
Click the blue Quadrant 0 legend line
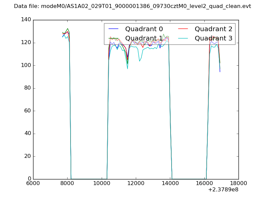pos(114,29)
